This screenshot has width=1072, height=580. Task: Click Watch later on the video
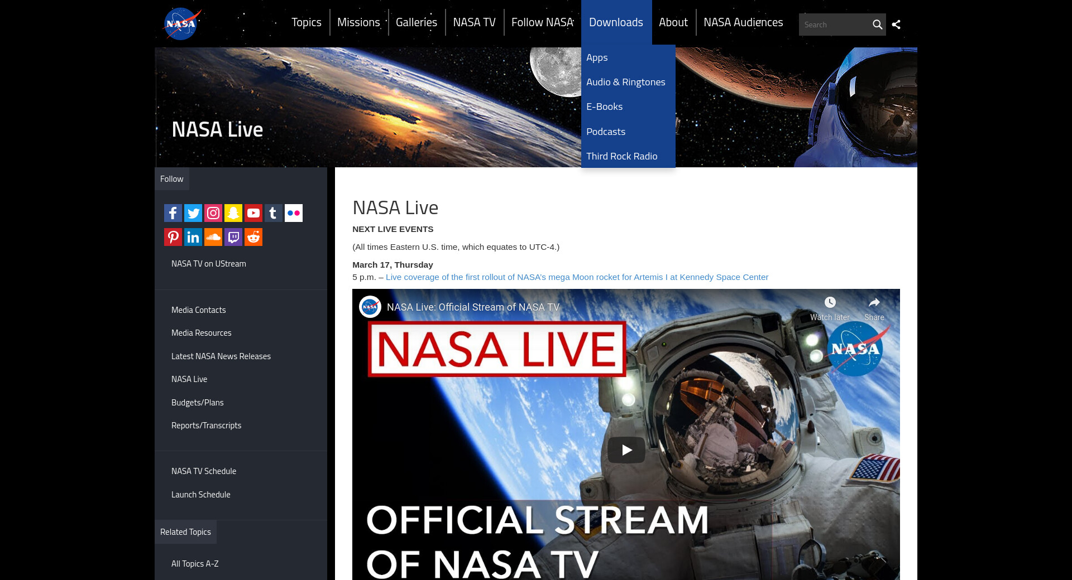(x=830, y=308)
